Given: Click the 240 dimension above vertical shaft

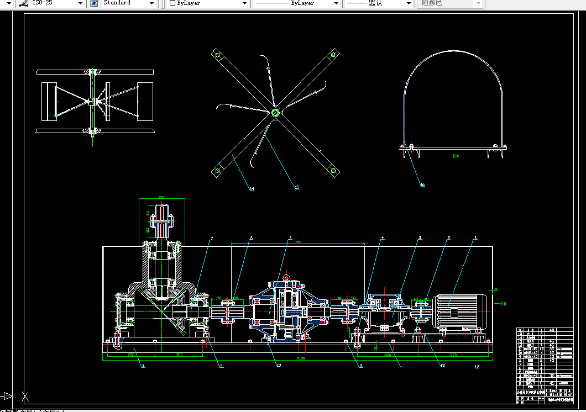Looking at the screenshot, I should point(162,197).
